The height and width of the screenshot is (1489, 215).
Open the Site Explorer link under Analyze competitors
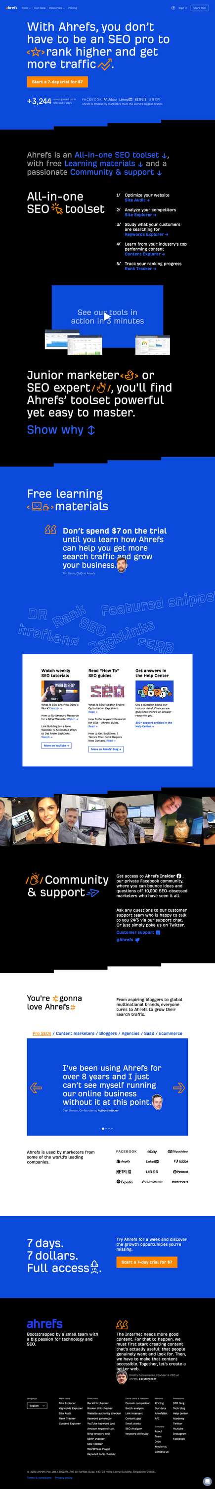tap(140, 214)
